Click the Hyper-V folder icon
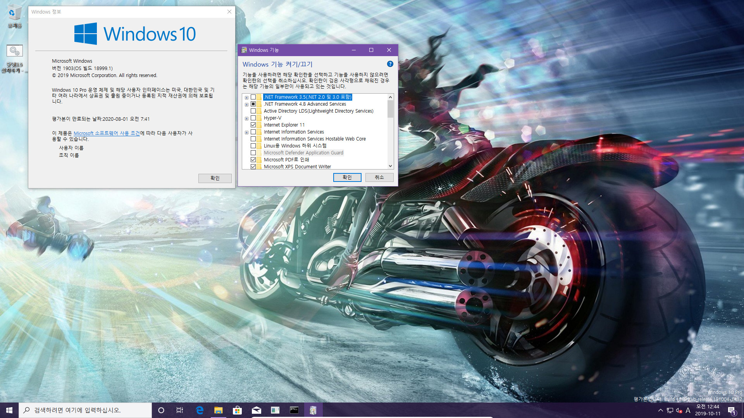This screenshot has width=744, height=418. (259, 118)
